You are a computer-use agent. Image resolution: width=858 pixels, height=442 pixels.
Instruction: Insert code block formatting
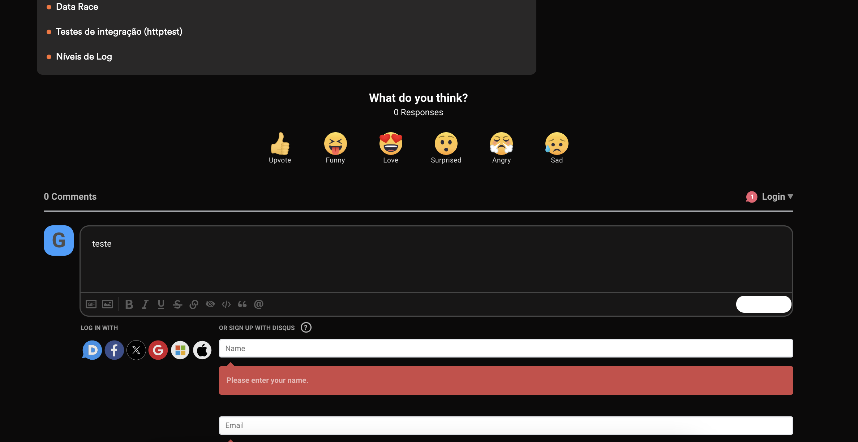[226, 304]
